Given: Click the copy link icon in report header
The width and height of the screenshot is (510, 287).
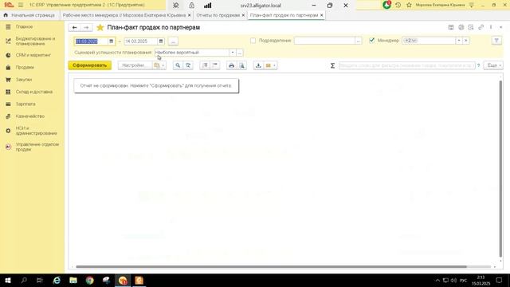Looking at the screenshot, I should [x=481, y=27].
